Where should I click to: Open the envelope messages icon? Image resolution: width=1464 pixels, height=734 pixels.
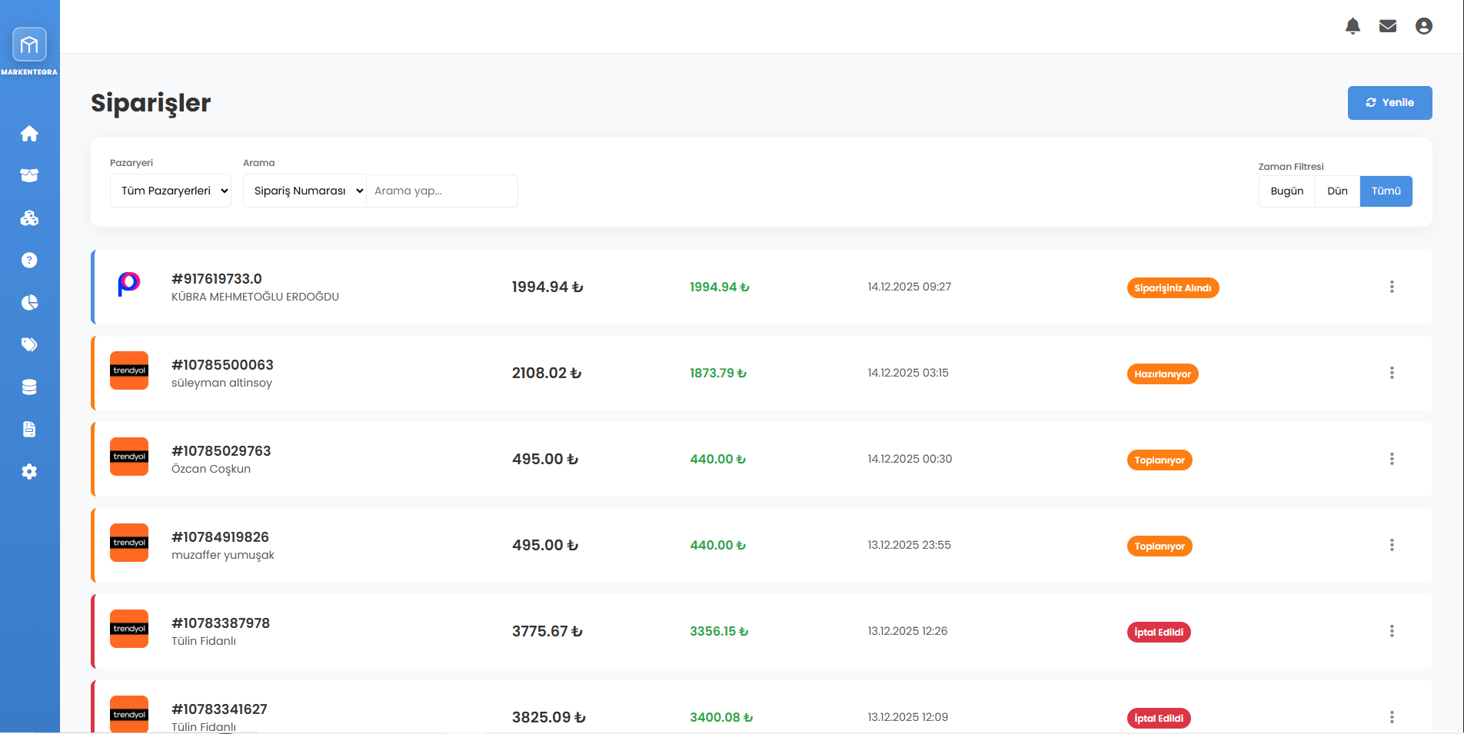[1388, 26]
